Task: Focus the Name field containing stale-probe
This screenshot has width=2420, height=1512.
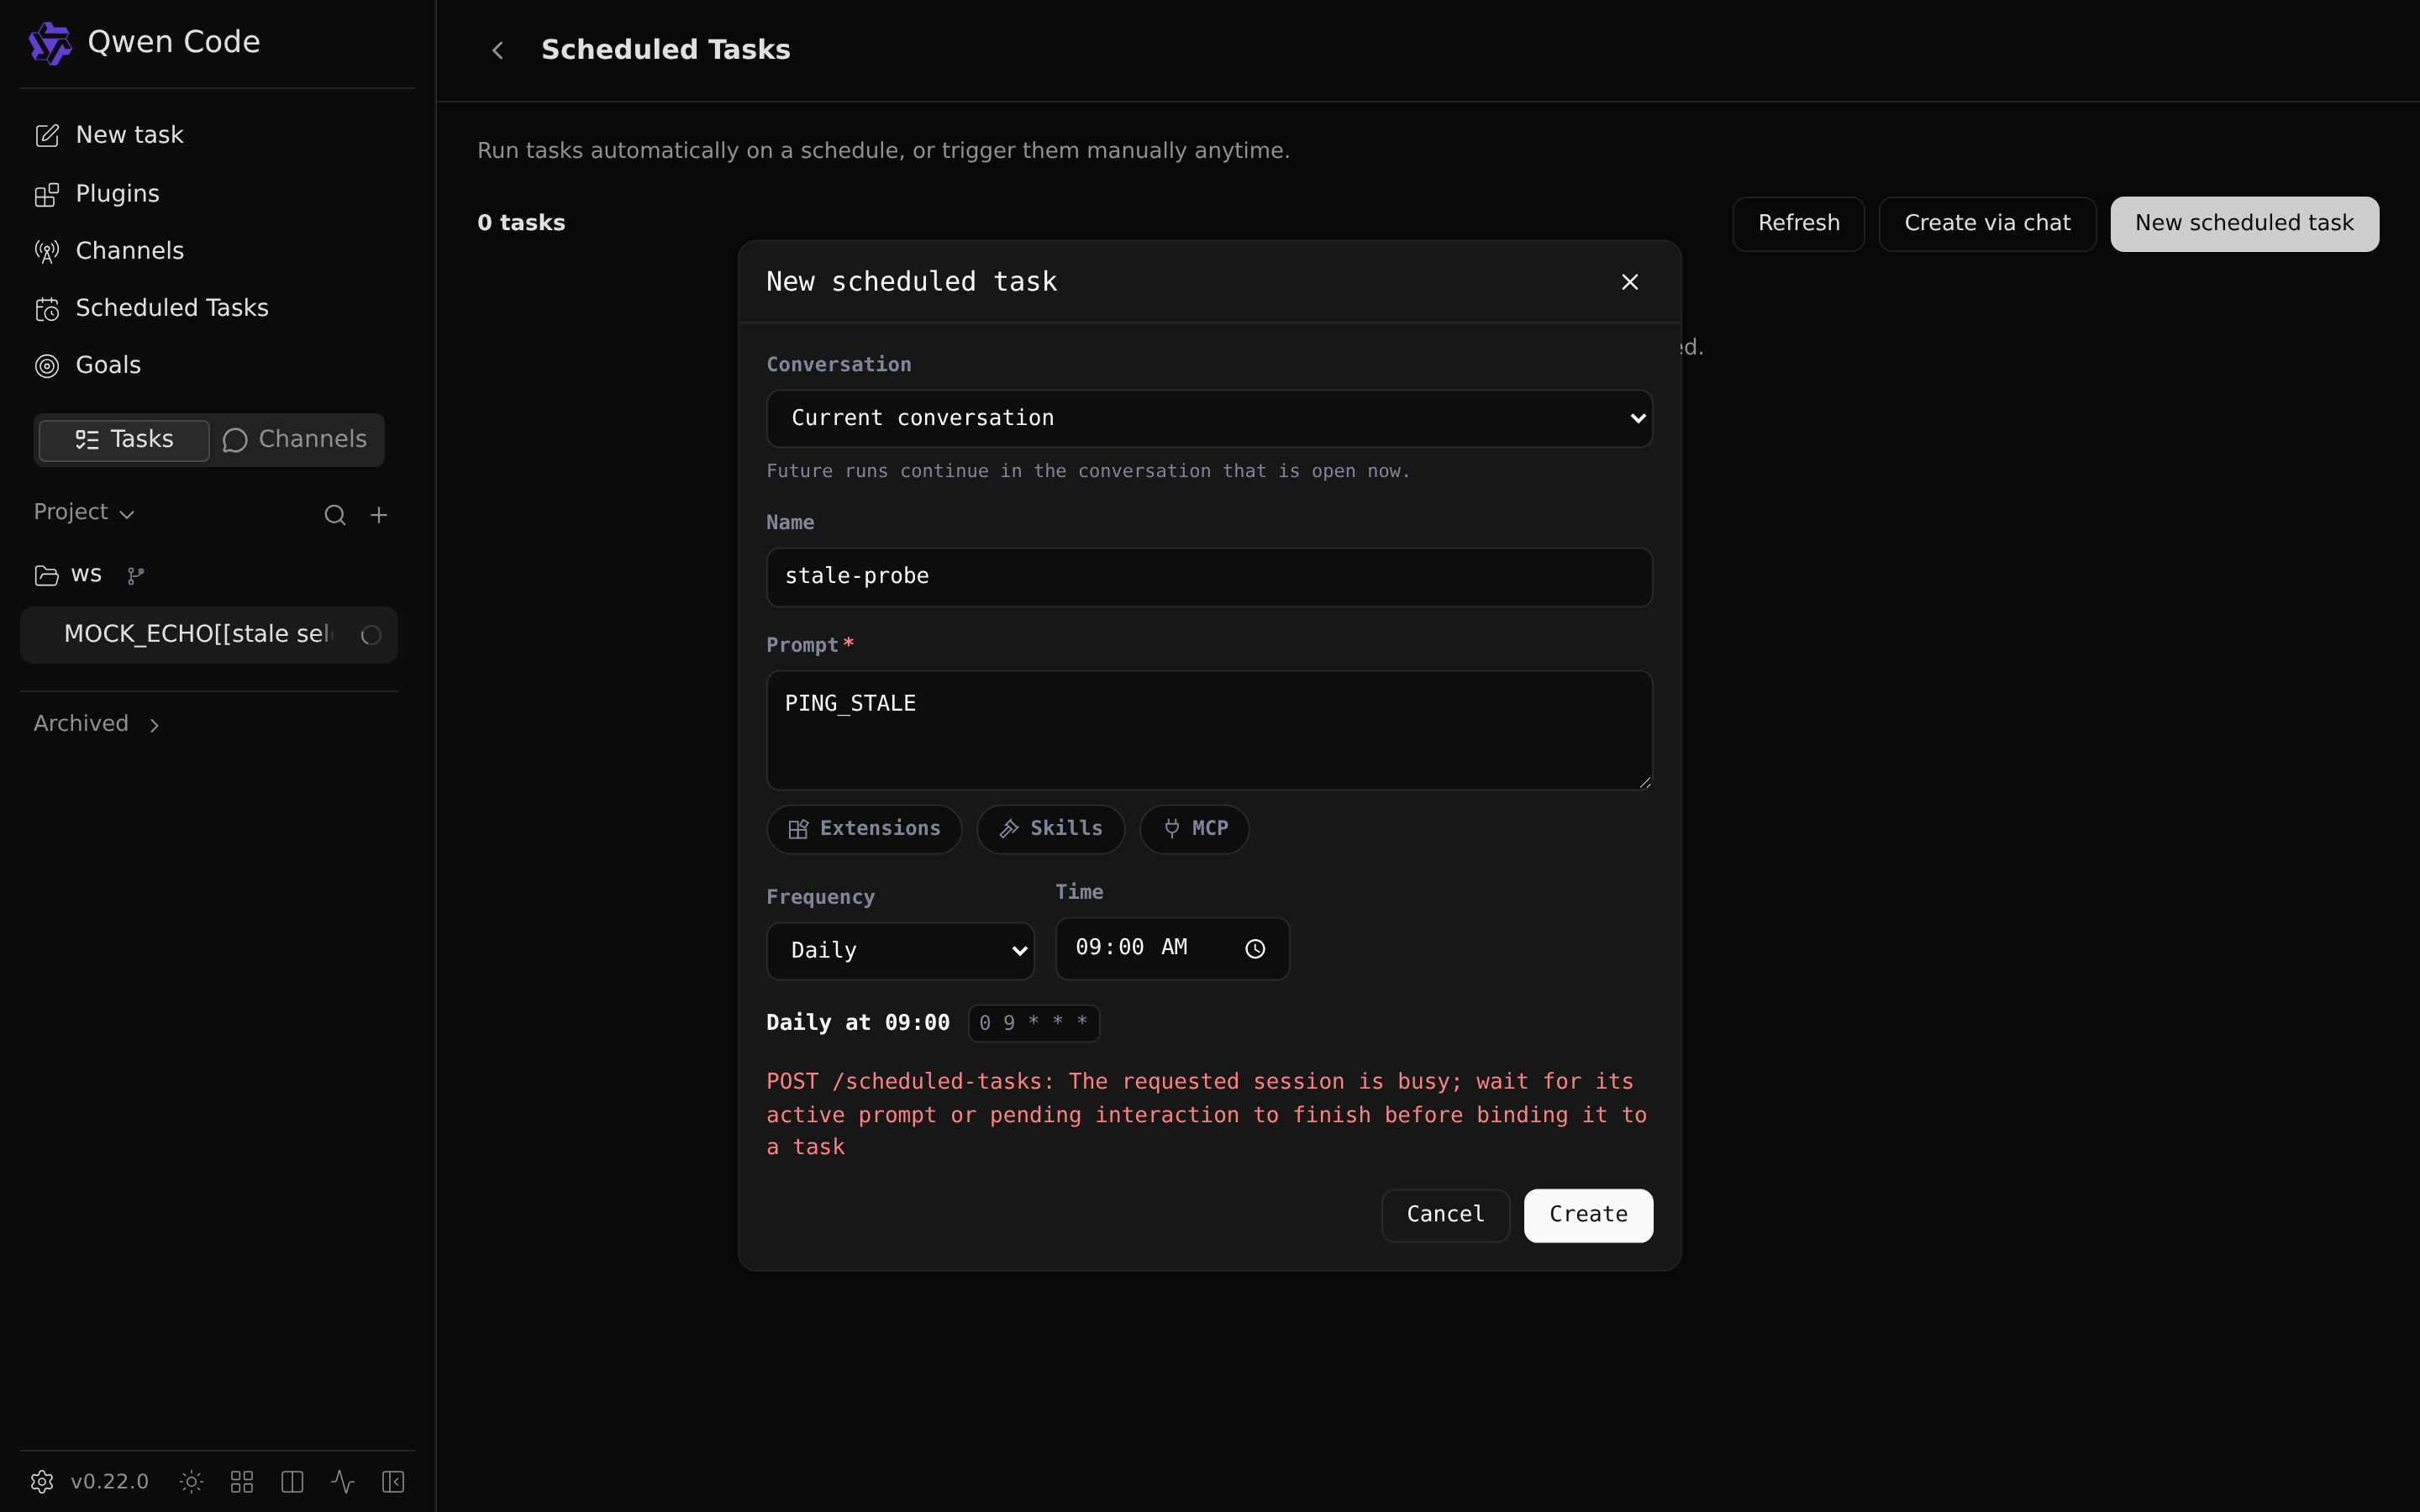Action: (1209, 577)
